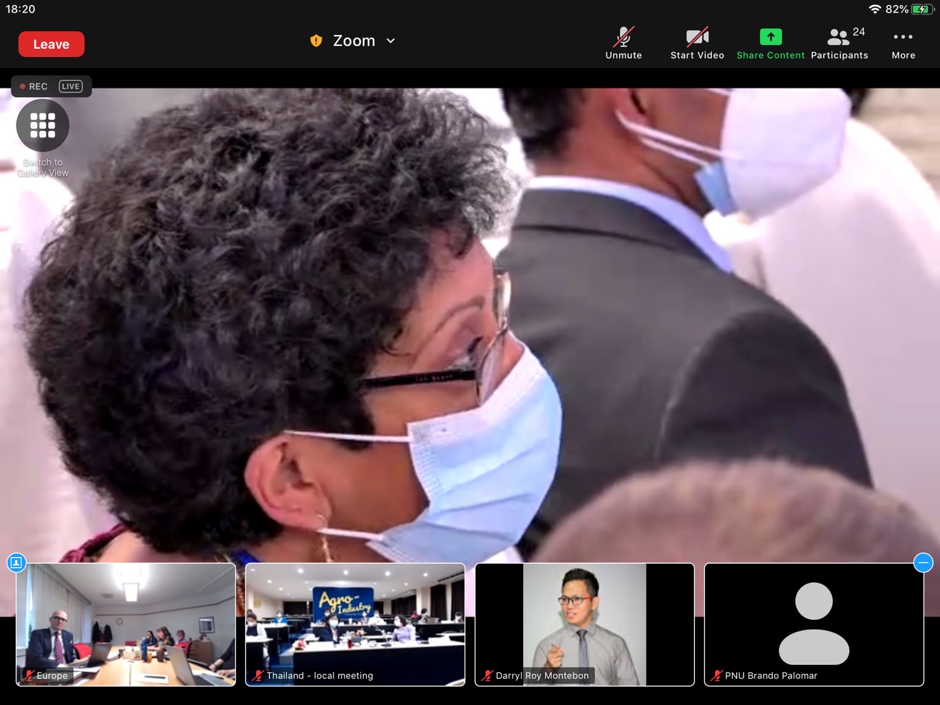Click muted mic icon on Europe tile
Image resolution: width=940 pixels, height=705 pixels.
click(x=29, y=675)
